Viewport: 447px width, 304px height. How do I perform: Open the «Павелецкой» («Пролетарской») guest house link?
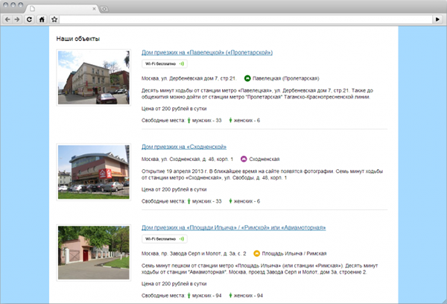pyautogui.click(x=207, y=52)
